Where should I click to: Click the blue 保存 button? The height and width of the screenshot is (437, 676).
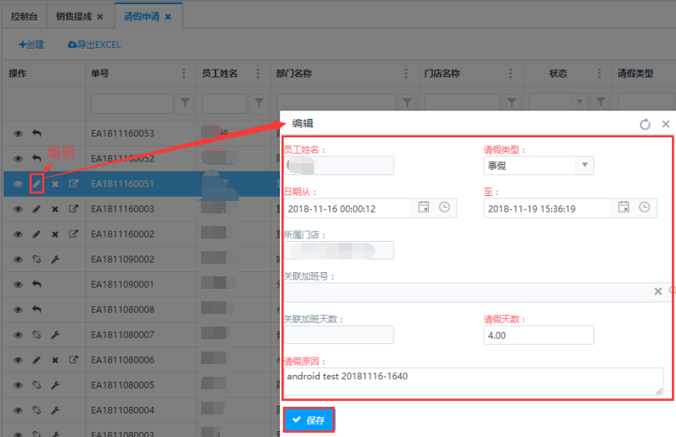click(x=308, y=420)
